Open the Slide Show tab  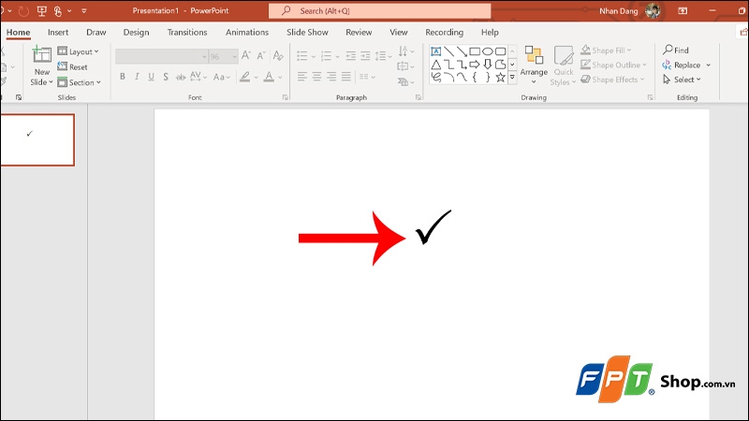tap(307, 32)
